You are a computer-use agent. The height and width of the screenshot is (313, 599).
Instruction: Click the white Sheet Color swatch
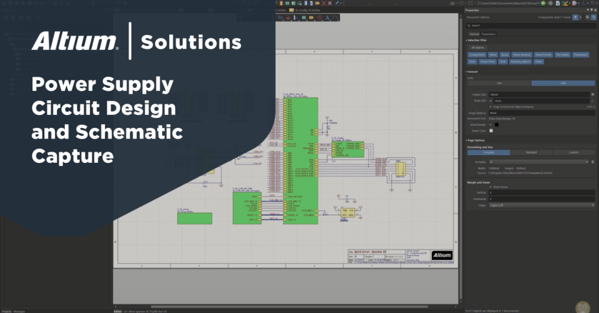(491, 130)
